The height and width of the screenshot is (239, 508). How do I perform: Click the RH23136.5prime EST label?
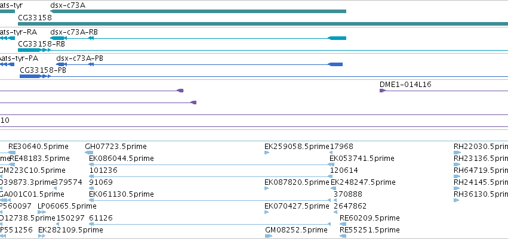(x=481, y=159)
